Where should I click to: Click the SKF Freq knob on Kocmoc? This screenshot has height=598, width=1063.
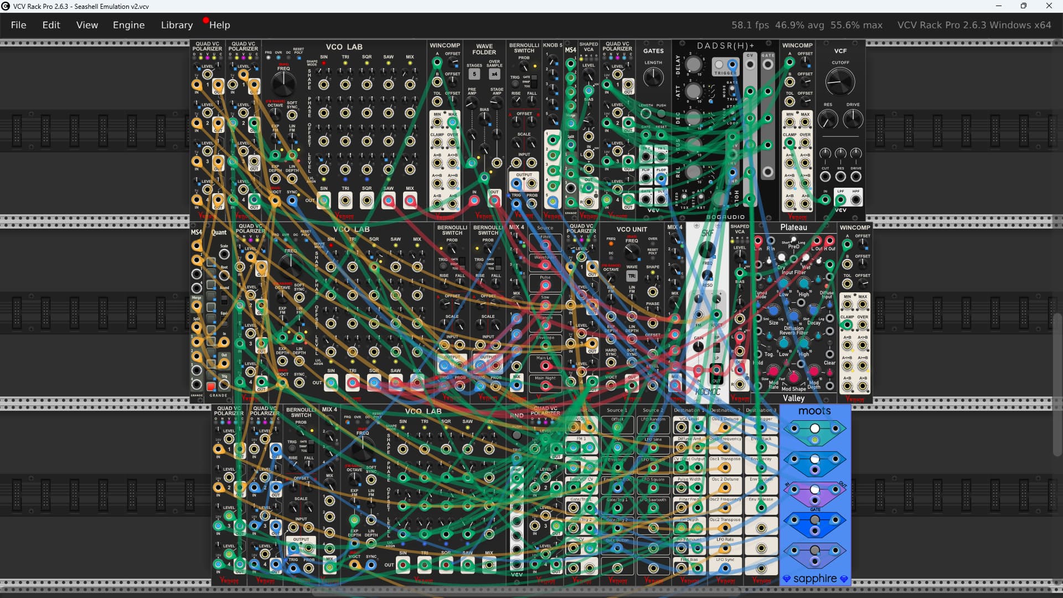707,250
